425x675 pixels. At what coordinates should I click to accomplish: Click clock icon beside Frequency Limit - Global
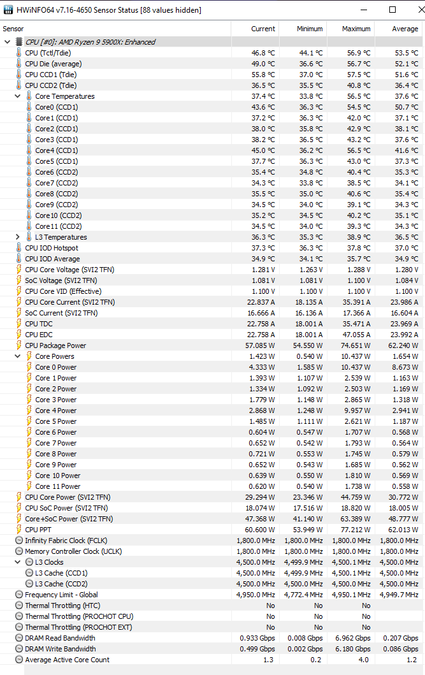[x=19, y=595]
